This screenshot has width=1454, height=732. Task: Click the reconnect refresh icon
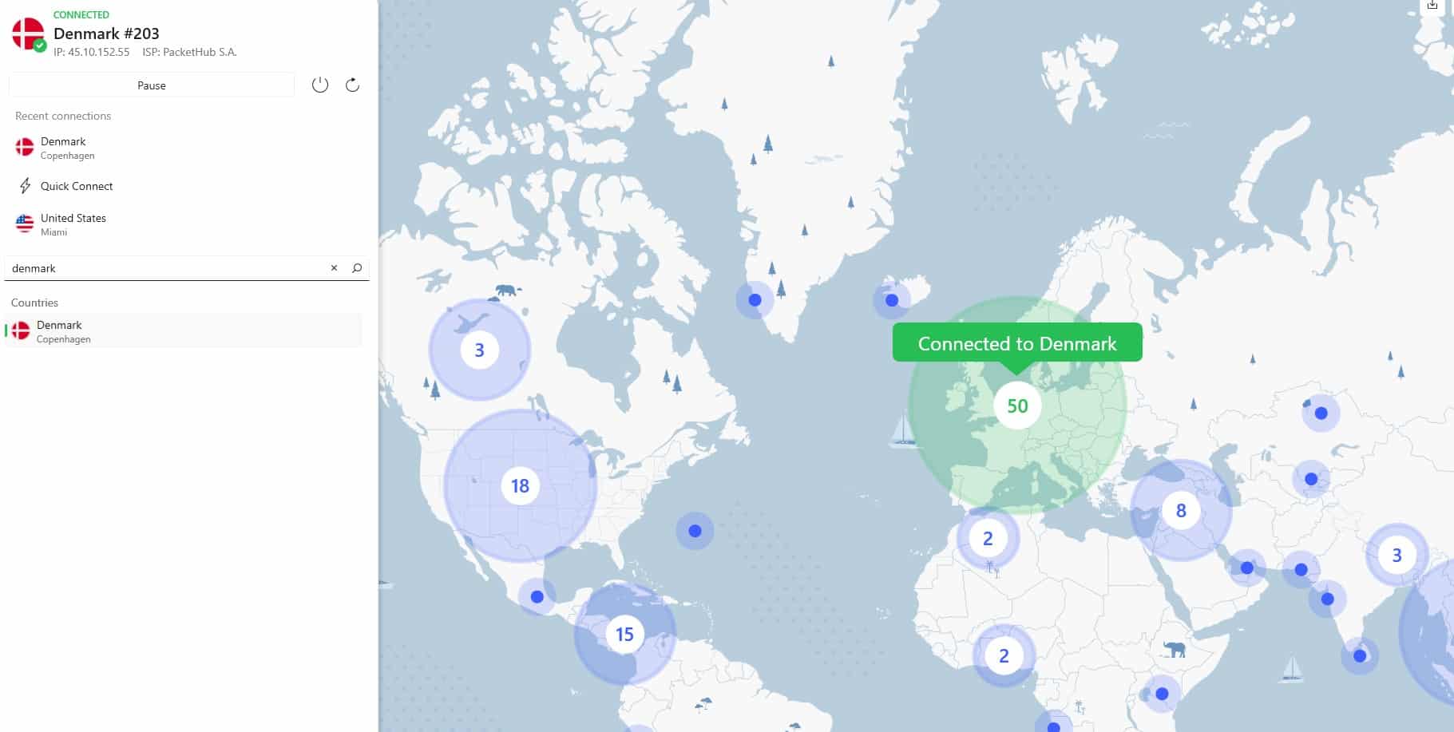352,85
